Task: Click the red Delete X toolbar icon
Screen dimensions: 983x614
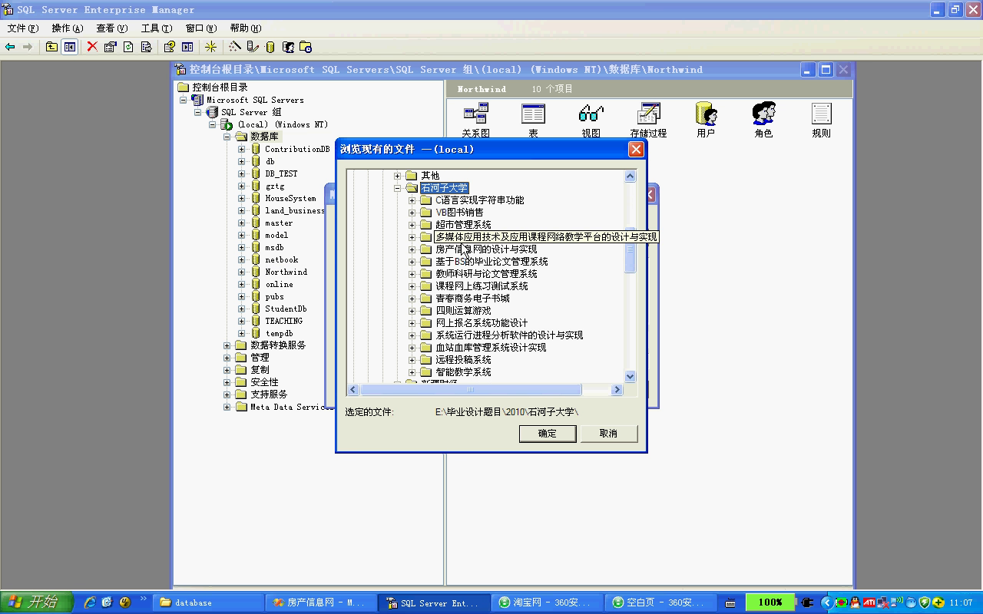Action: tap(92, 47)
